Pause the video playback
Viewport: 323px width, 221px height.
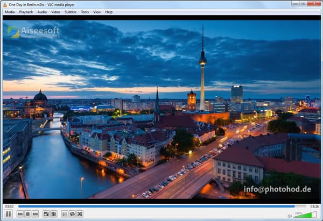pos(8,214)
